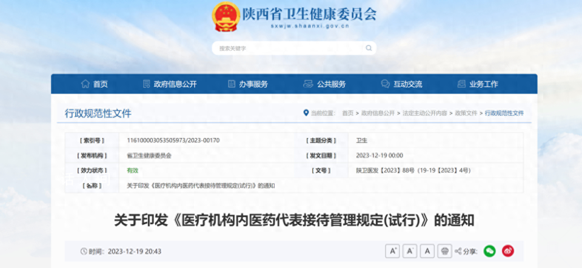The height and width of the screenshot is (268, 582).
Task: Click the icon beside 业务工作
Action: click(x=461, y=84)
